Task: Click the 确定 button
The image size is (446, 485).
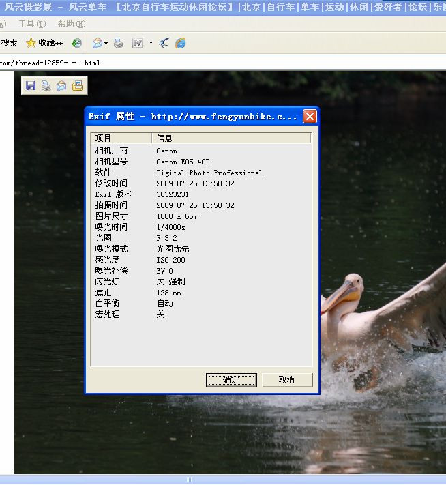Action: tap(231, 380)
